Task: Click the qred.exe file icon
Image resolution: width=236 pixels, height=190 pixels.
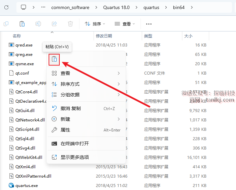Action: pyautogui.click(x=11, y=45)
